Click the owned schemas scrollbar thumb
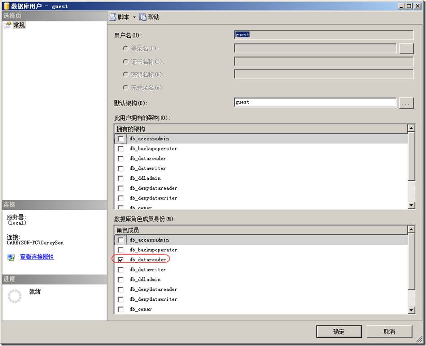The height and width of the screenshot is (346, 426). tap(411, 156)
